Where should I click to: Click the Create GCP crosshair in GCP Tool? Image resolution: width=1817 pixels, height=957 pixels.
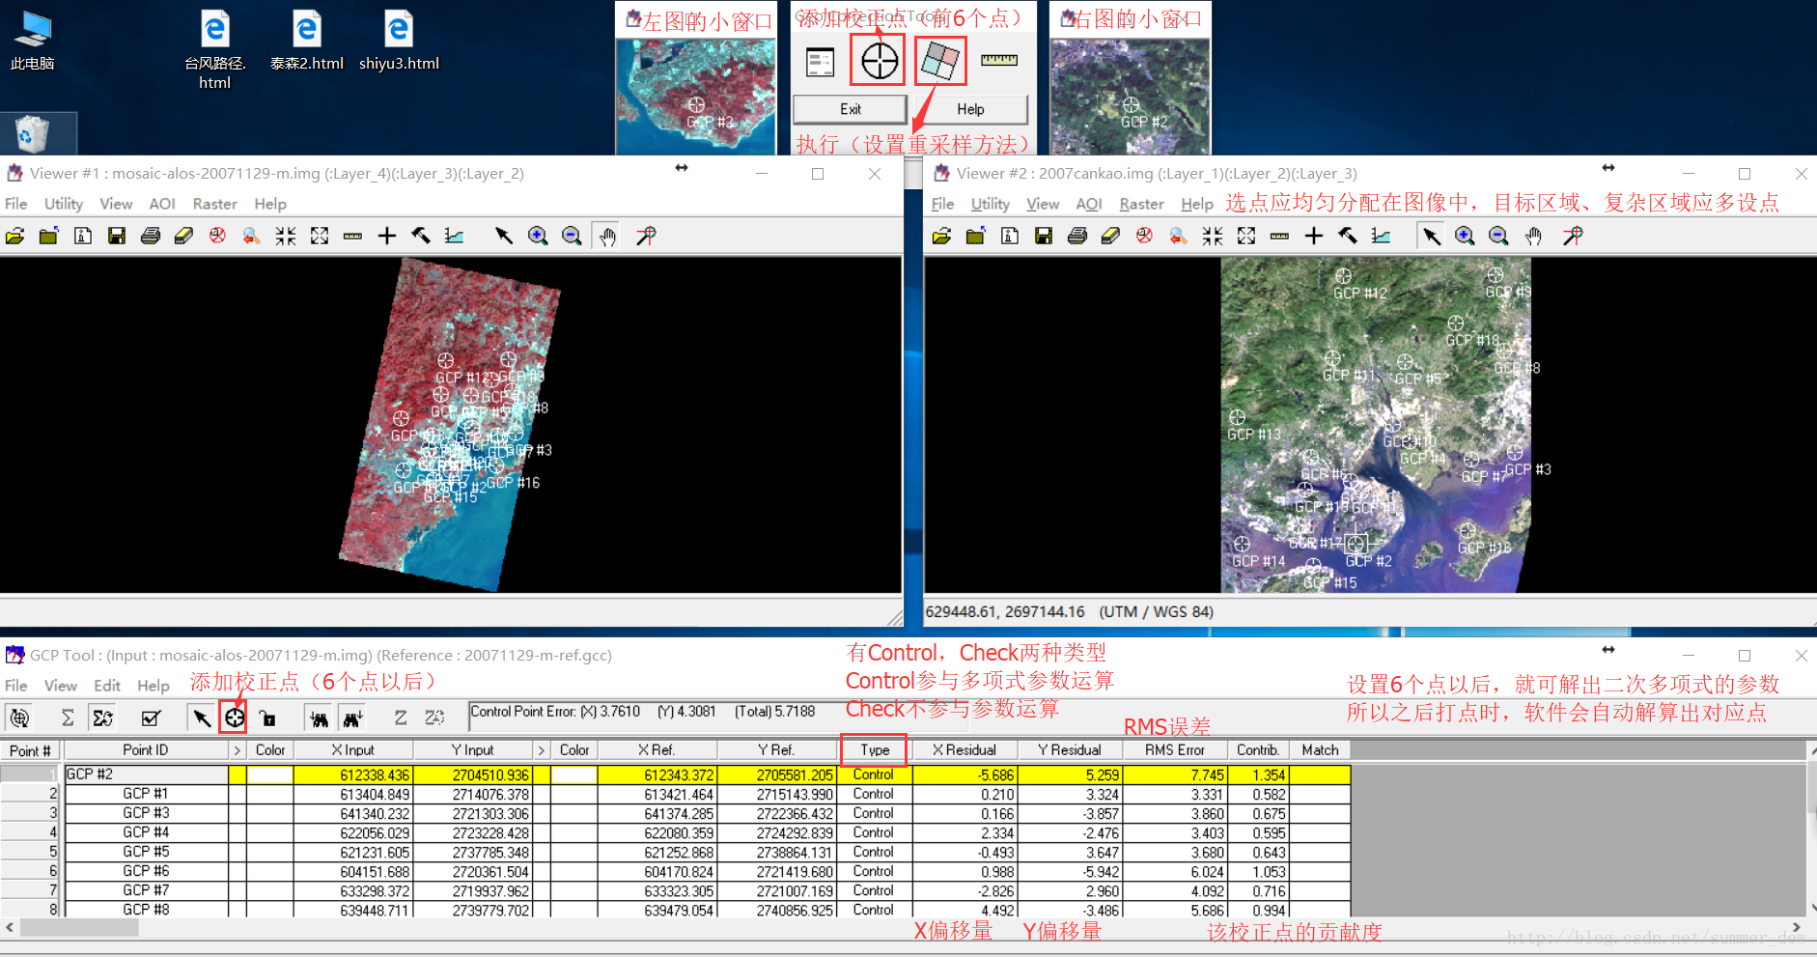pyautogui.click(x=234, y=718)
